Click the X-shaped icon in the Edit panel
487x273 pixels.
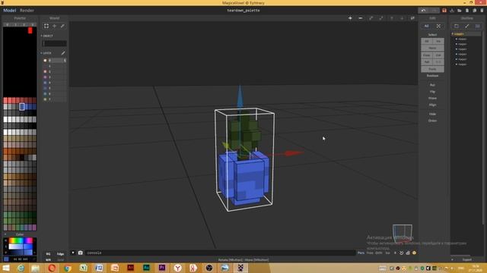click(438, 26)
